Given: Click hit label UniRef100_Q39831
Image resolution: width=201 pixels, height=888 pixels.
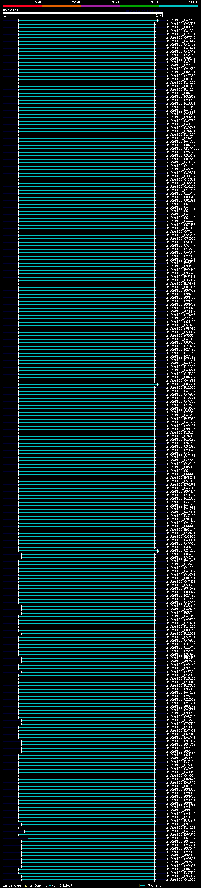Looking at the screenshot, I should tap(180, 173).
